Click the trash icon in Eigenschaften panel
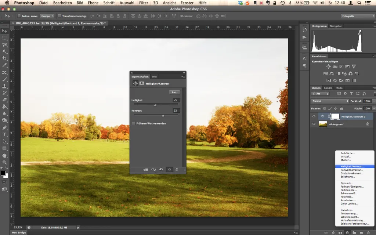Screen dimensions: 376x235 tap(177, 170)
